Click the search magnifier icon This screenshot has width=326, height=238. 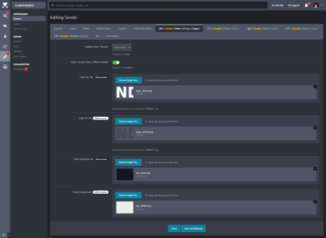53,5
